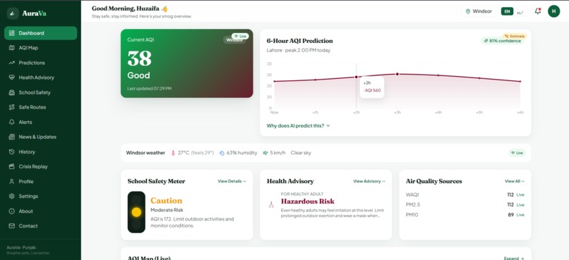Click the Caution status heading
Viewport: 569px width, 260px height.
[166, 201]
